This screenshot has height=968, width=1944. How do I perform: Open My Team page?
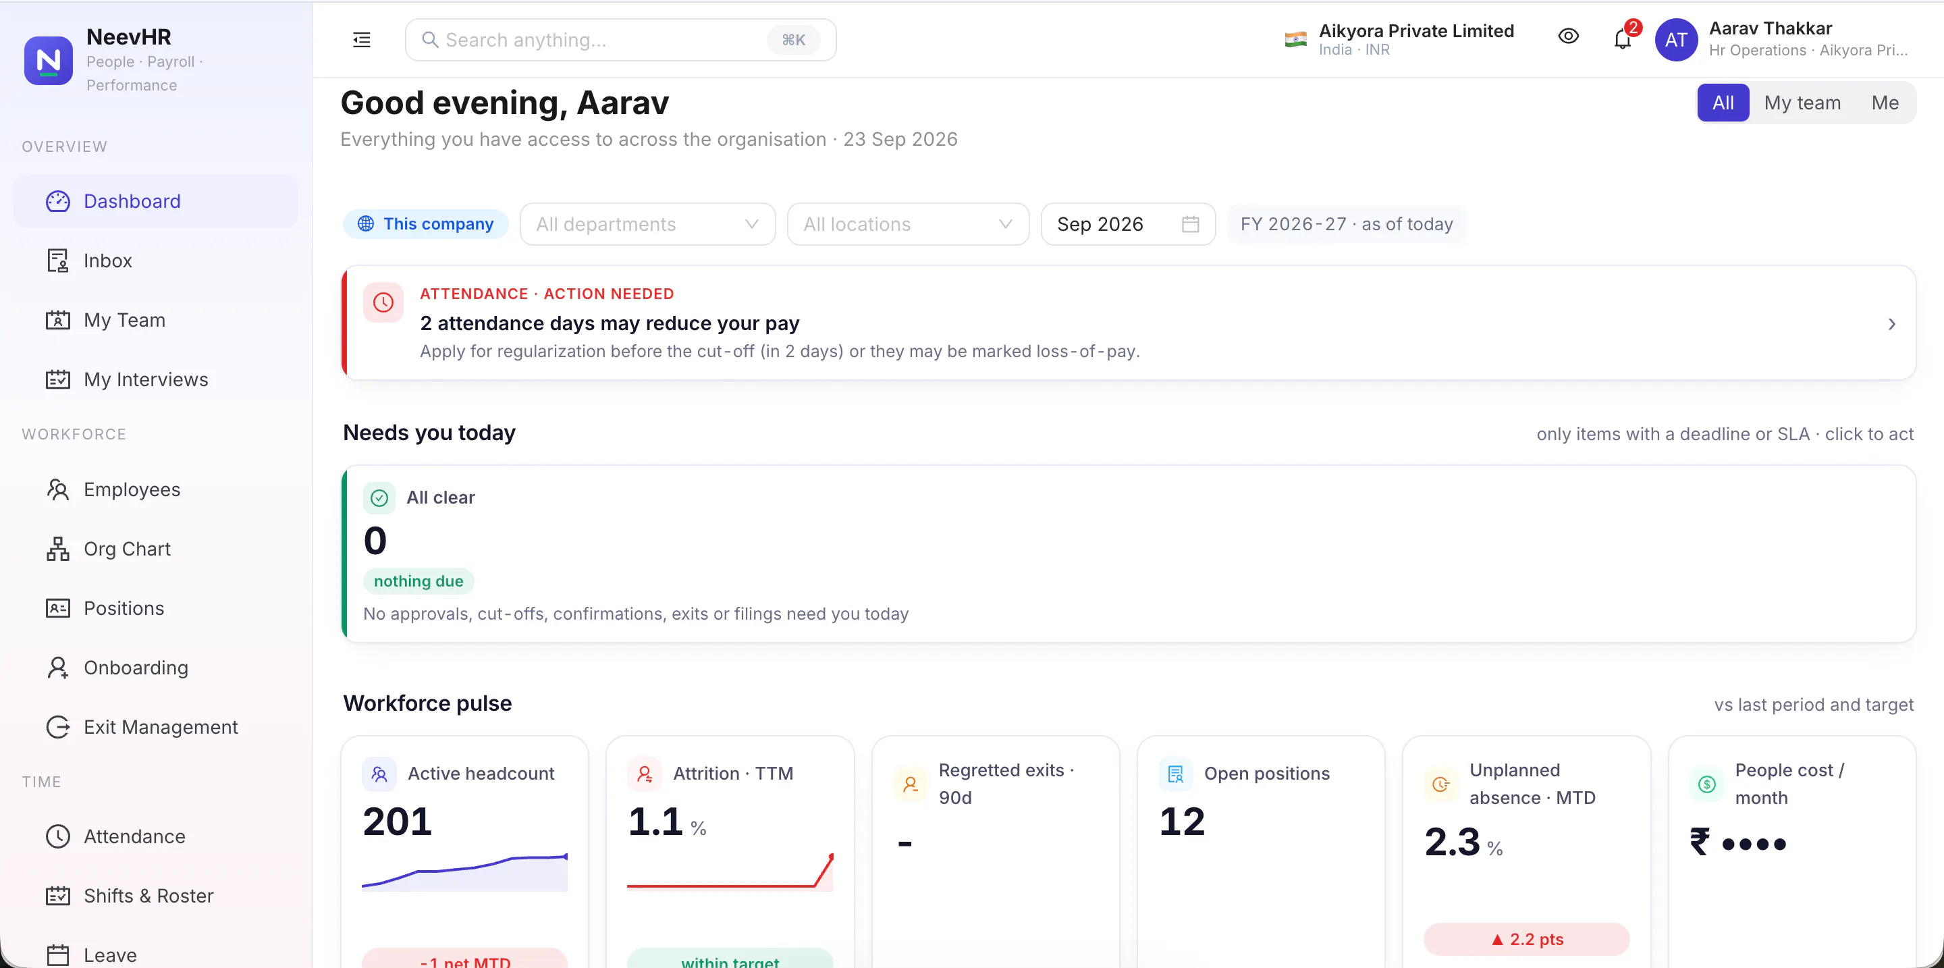155,320
